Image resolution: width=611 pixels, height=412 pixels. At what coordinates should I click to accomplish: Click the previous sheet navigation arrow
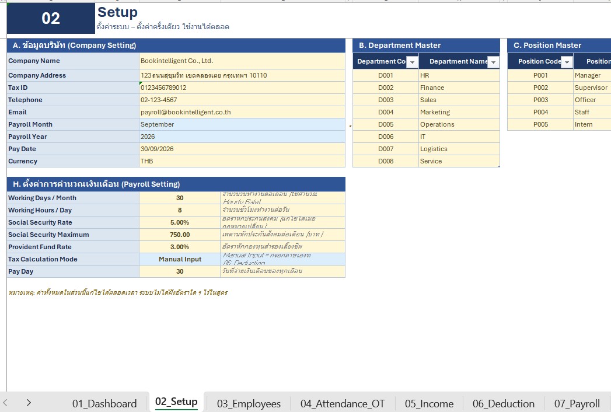click(x=5, y=403)
